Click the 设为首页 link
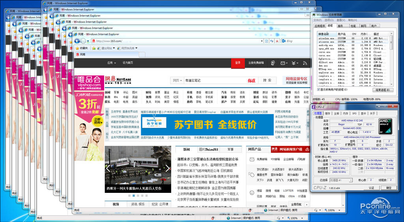Image resolution: width=404 pixels, height=222 pixels. coord(128,63)
